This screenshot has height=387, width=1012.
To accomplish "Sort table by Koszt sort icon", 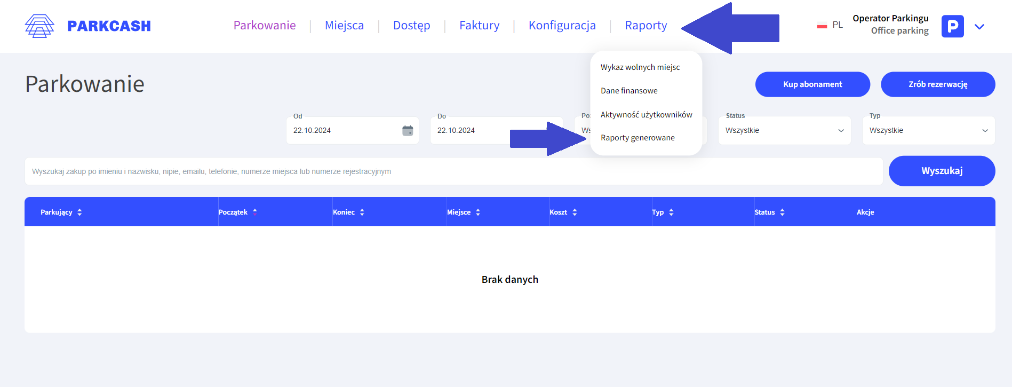I will (575, 212).
